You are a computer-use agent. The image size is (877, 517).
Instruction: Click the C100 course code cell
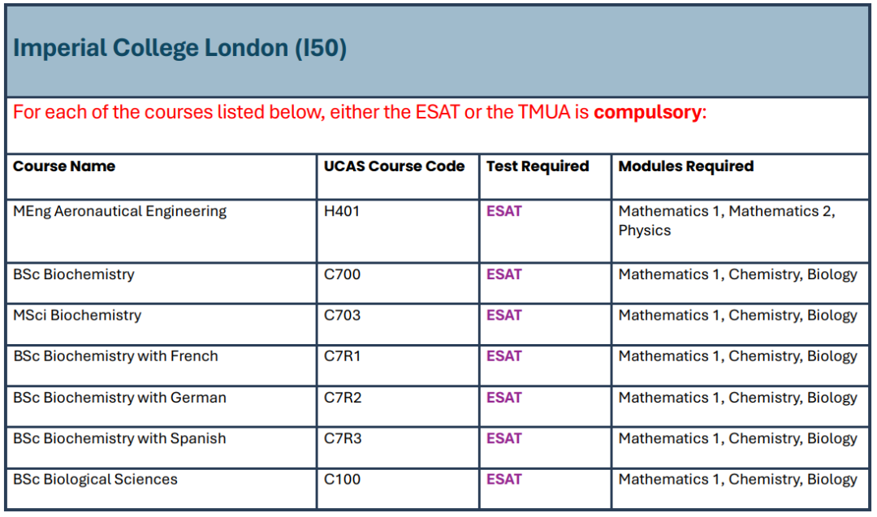[342, 479]
